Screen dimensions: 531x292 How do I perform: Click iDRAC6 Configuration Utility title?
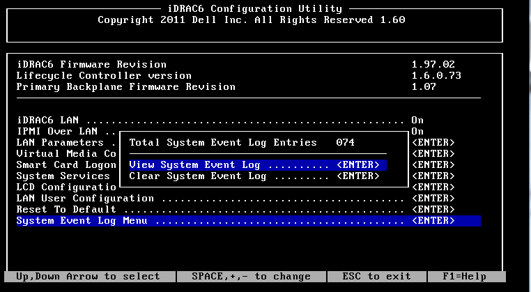tap(255, 8)
